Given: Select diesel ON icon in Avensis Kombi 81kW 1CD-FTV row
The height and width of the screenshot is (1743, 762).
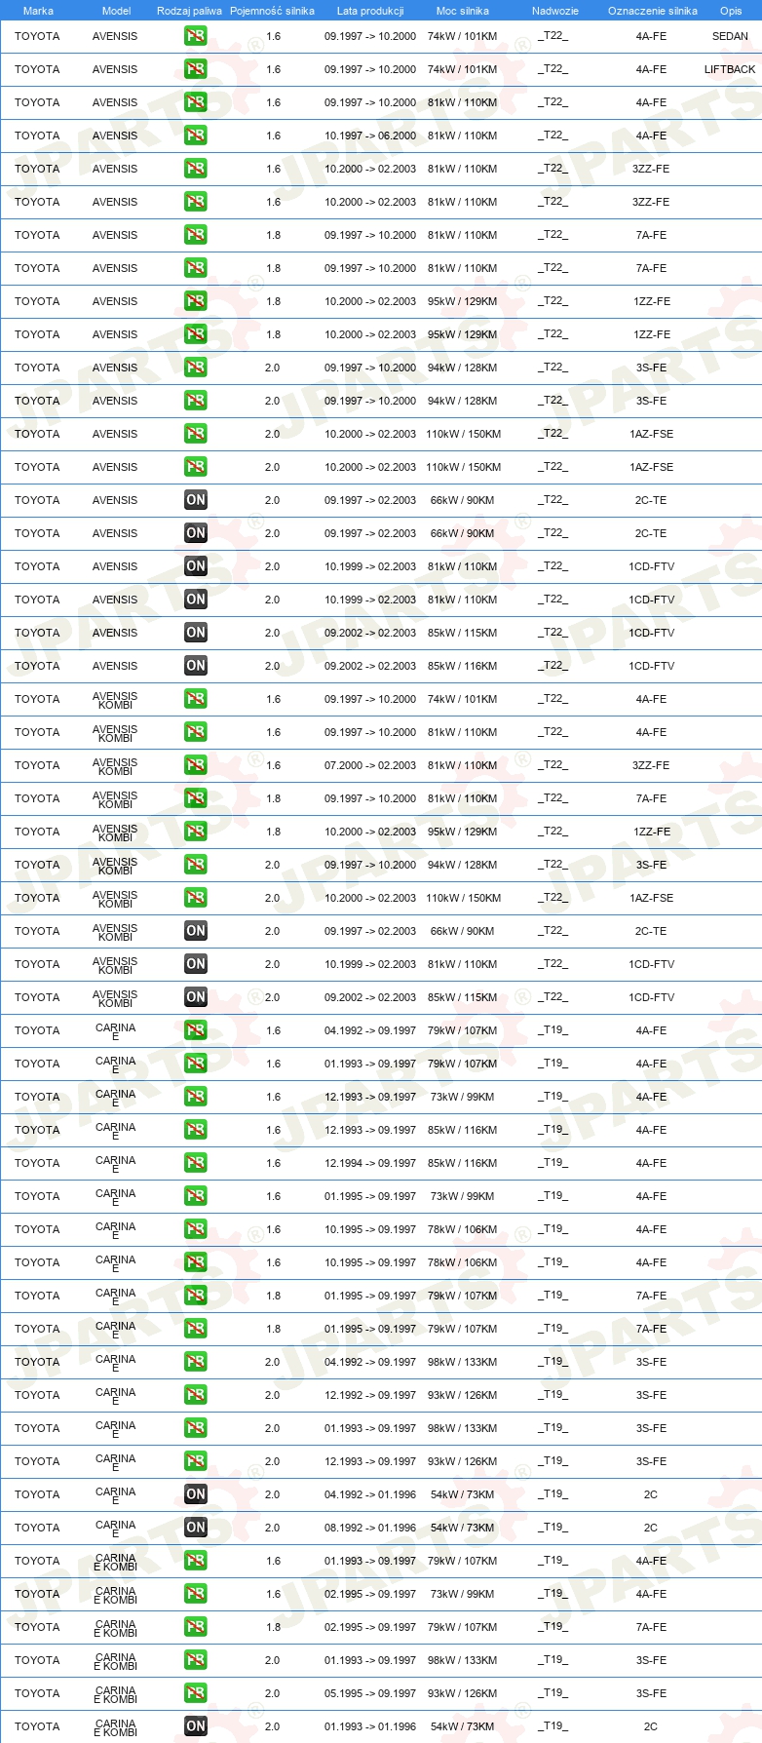Looking at the screenshot, I should (x=196, y=964).
